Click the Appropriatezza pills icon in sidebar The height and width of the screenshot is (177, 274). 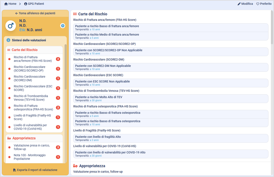point(9,138)
